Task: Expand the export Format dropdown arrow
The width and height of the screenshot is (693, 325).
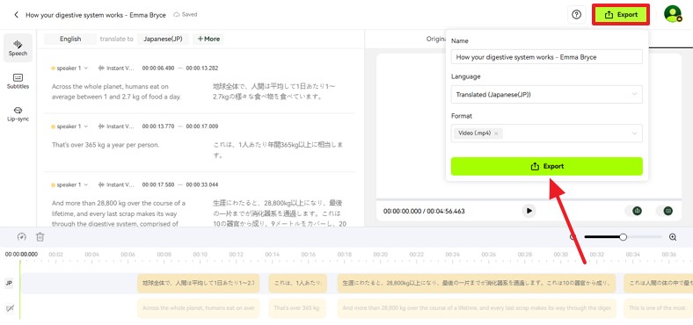Action: pyautogui.click(x=635, y=134)
